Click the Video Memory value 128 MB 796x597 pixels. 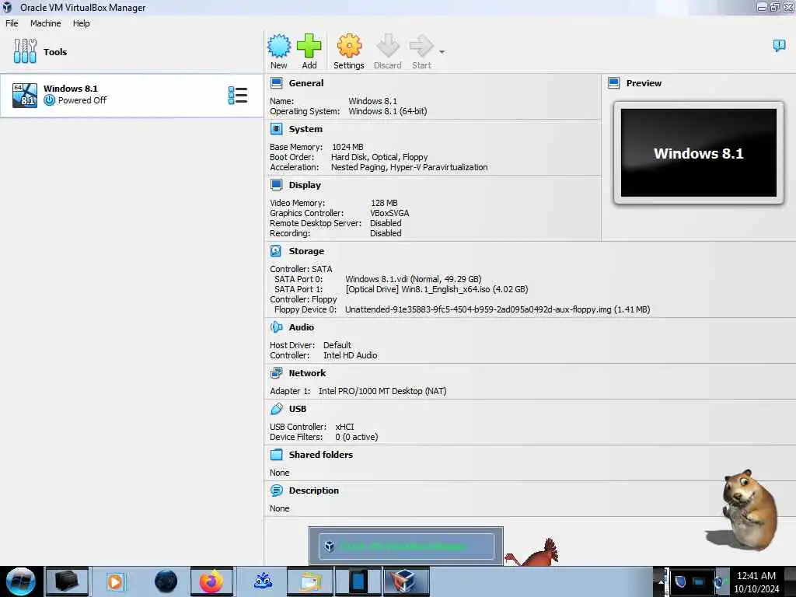[x=384, y=203]
